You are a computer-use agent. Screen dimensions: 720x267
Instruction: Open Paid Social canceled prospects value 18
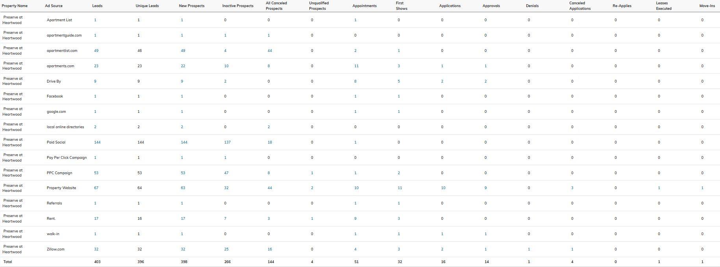pos(270,142)
